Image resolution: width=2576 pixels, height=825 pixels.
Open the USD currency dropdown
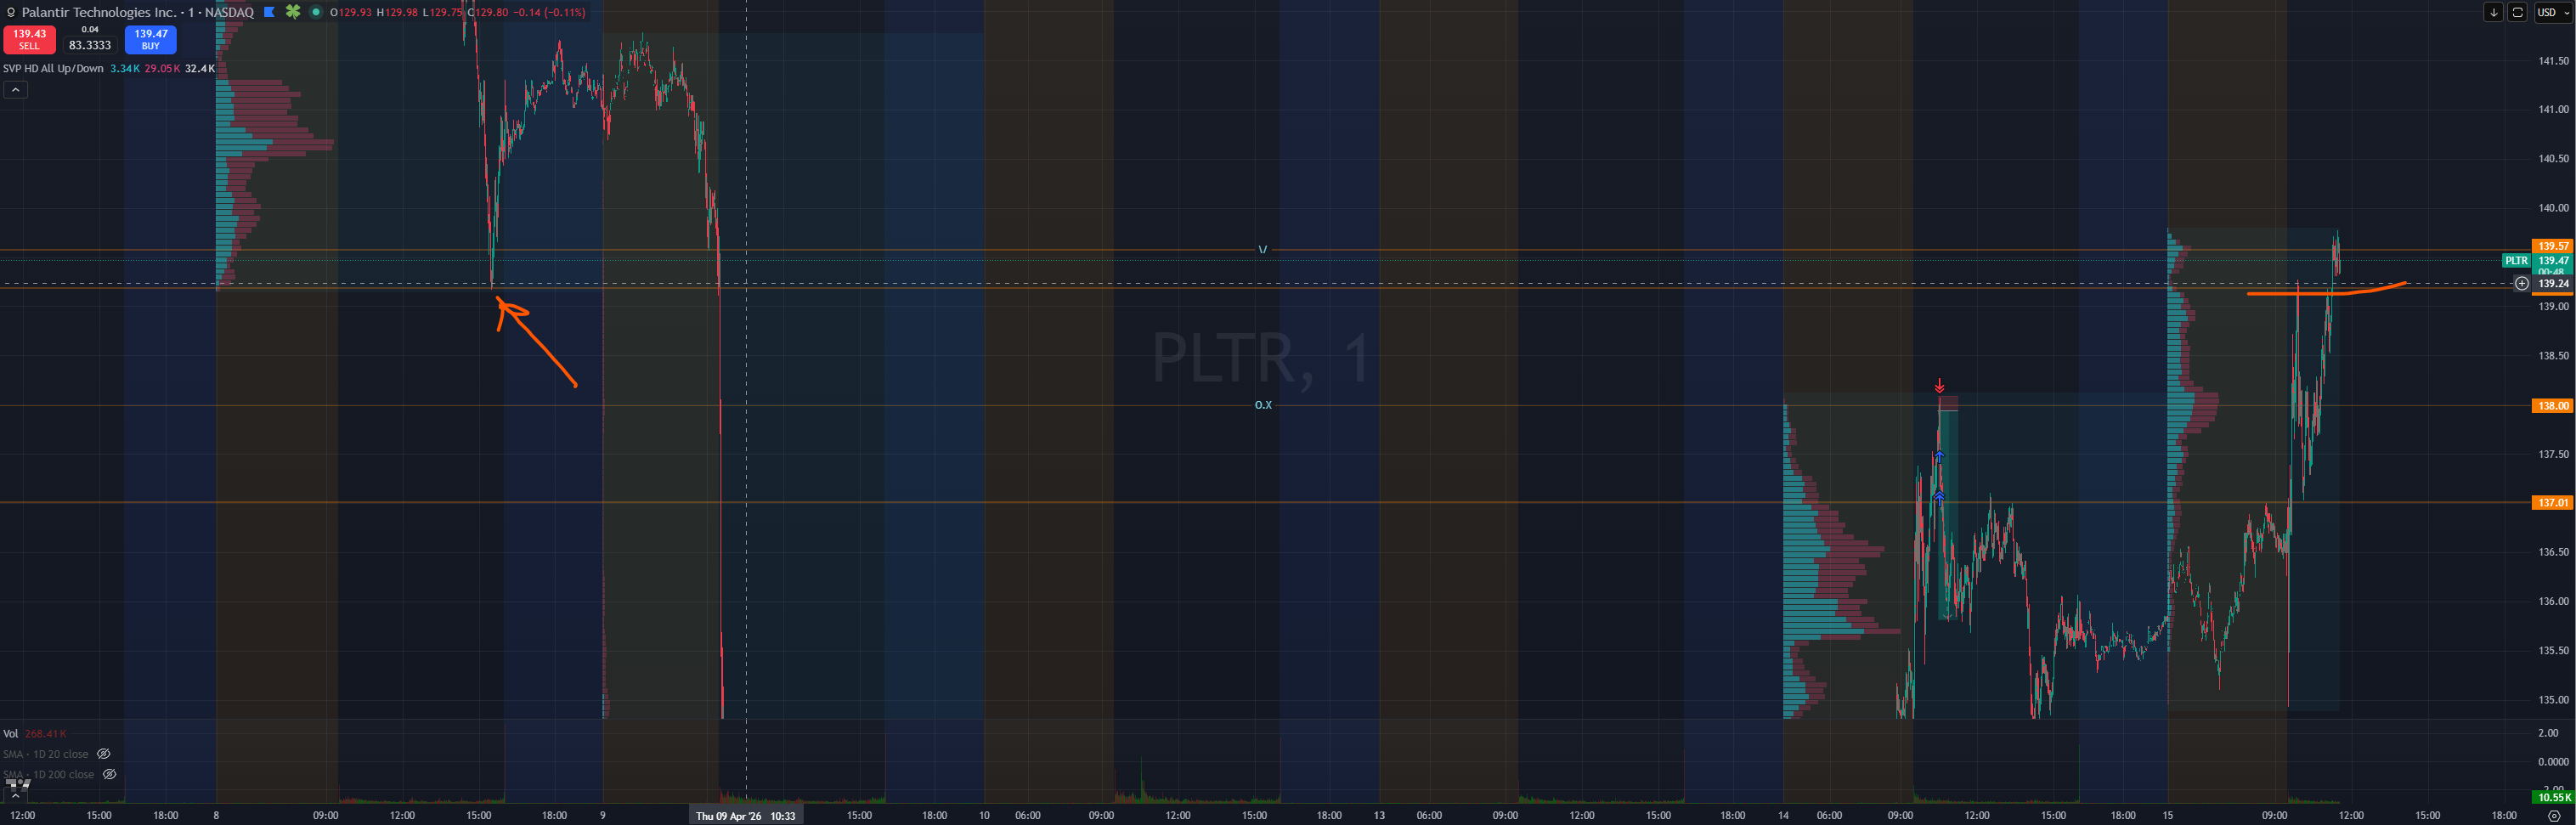2551,12
